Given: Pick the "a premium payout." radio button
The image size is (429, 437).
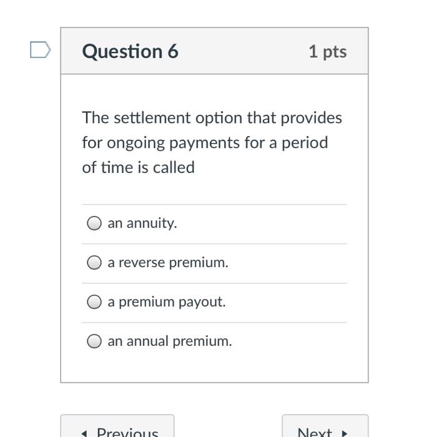Looking at the screenshot, I should tap(94, 302).
